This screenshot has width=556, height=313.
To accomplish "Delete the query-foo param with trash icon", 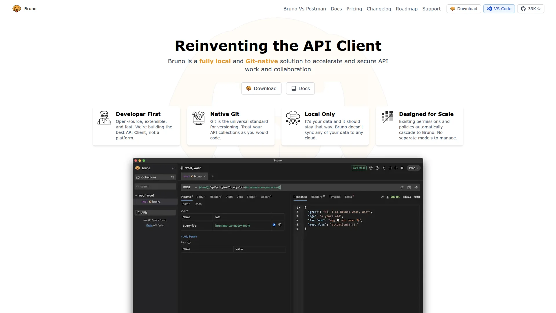I will [x=280, y=225].
